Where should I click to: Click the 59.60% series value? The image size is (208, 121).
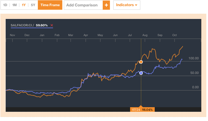click(x=42, y=25)
